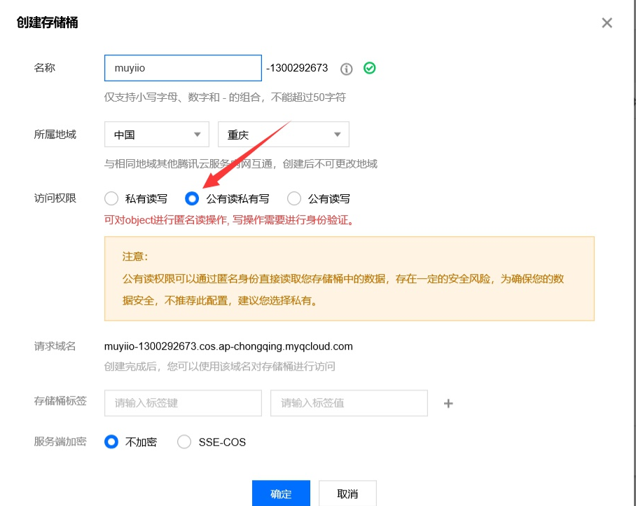Click the 确定 confirm button
The height and width of the screenshot is (506, 636).
pyautogui.click(x=280, y=493)
